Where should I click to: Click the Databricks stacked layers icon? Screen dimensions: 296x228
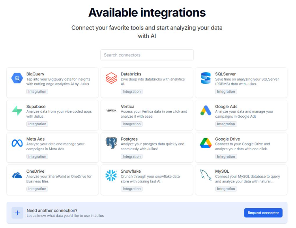pyautogui.click(x=111, y=78)
